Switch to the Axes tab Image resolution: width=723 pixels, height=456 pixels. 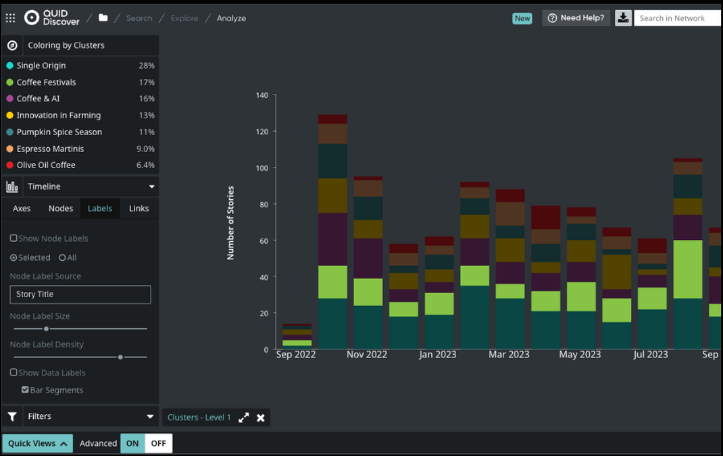click(x=22, y=208)
